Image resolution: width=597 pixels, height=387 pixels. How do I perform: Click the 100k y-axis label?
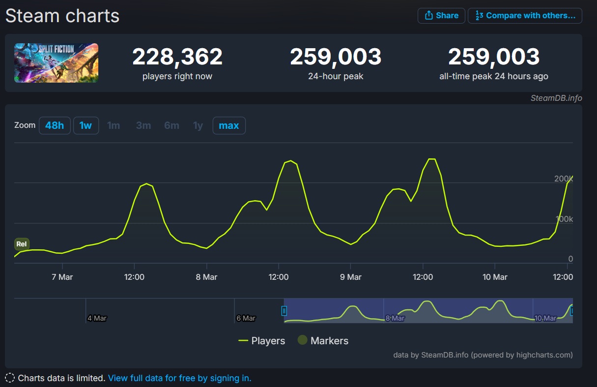[565, 219]
